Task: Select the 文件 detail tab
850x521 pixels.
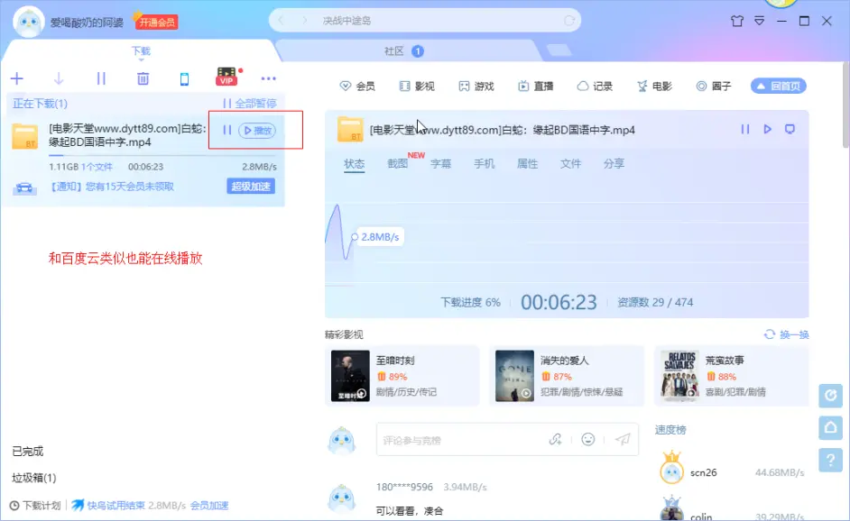Action: pyautogui.click(x=570, y=163)
